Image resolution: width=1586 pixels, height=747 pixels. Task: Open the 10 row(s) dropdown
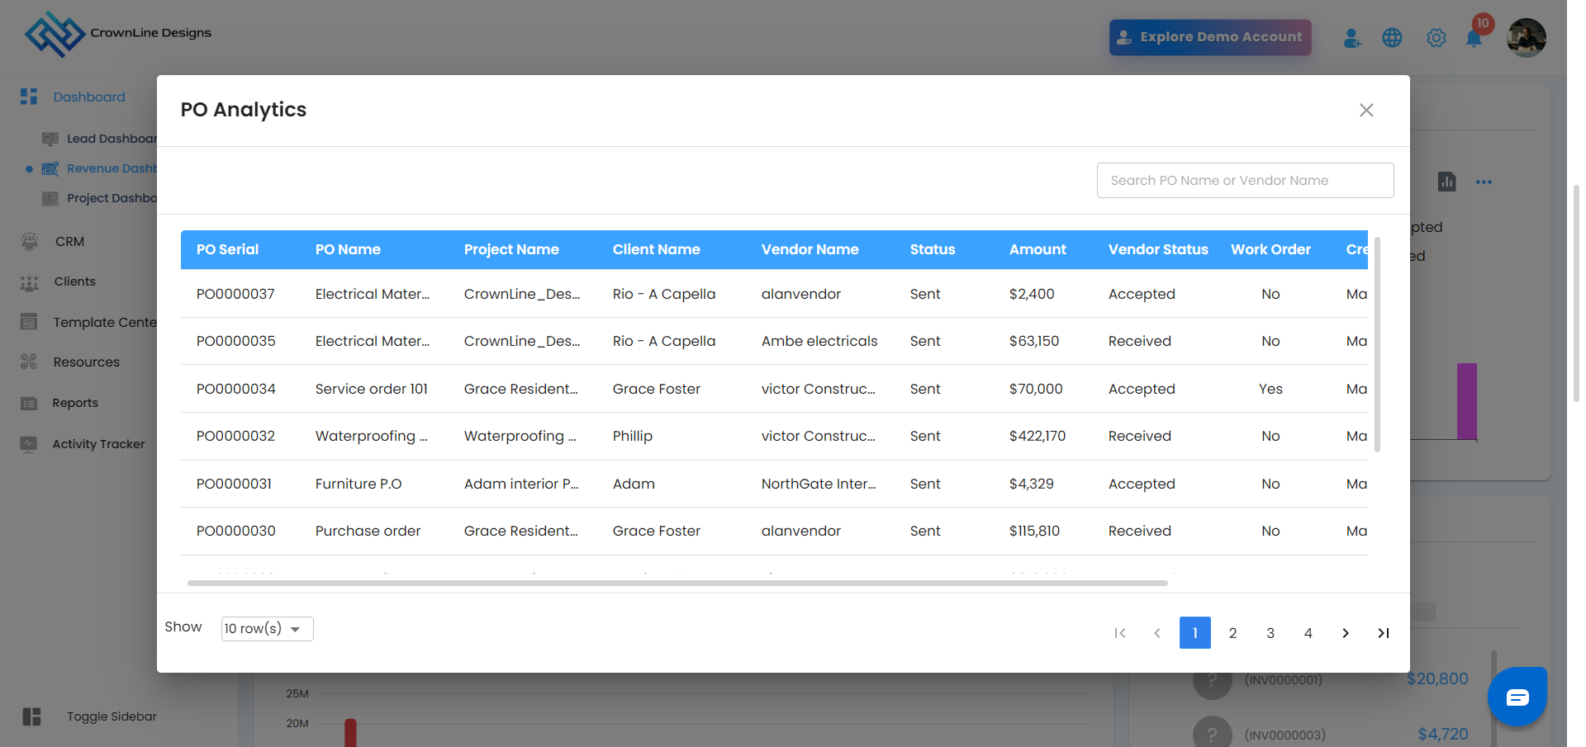coord(267,629)
